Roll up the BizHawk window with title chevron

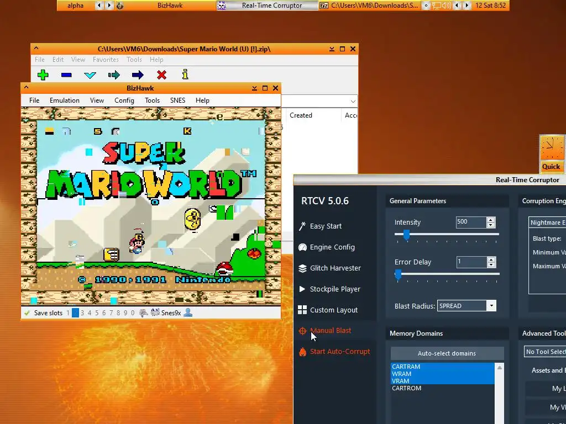[26, 87]
